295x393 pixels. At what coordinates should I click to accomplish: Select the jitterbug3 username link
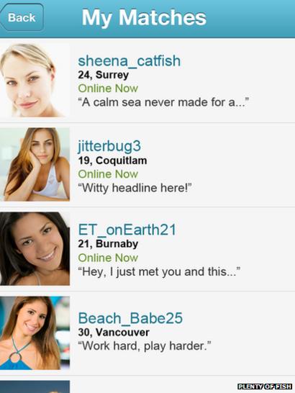pyautogui.click(x=109, y=146)
